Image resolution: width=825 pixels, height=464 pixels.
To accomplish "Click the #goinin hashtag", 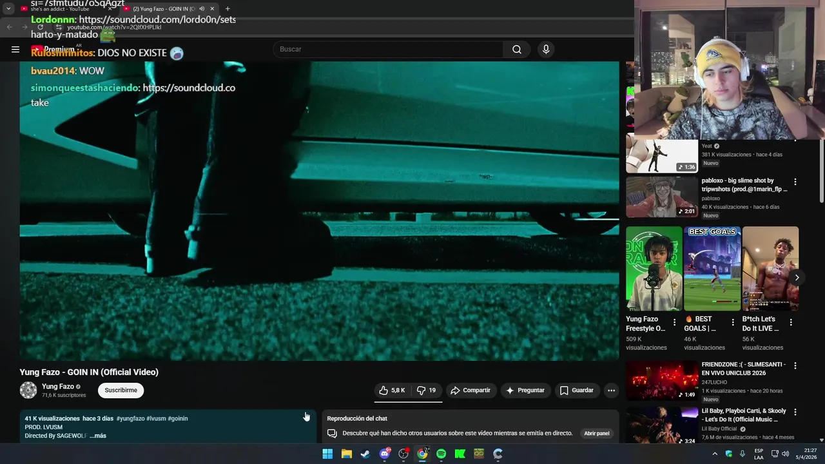I will pyautogui.click(x=178, y=418).
